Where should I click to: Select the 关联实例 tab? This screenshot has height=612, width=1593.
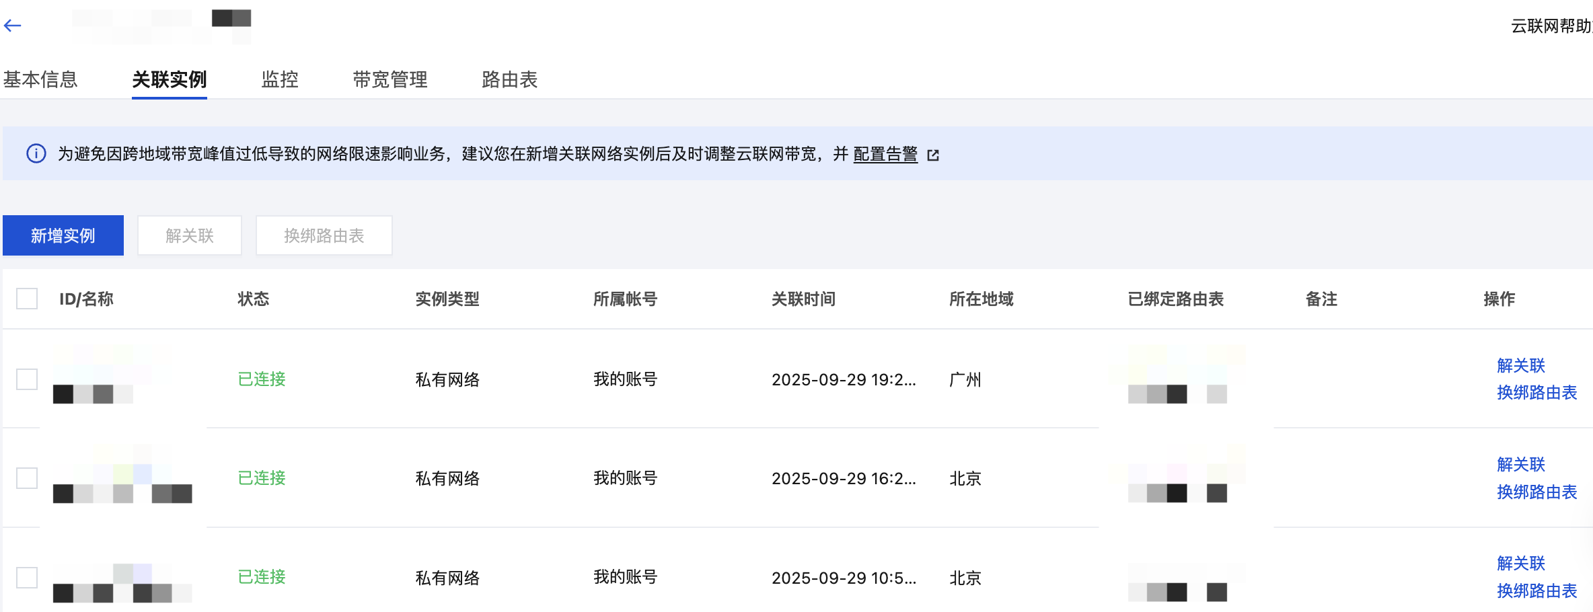tap(170, 79)
